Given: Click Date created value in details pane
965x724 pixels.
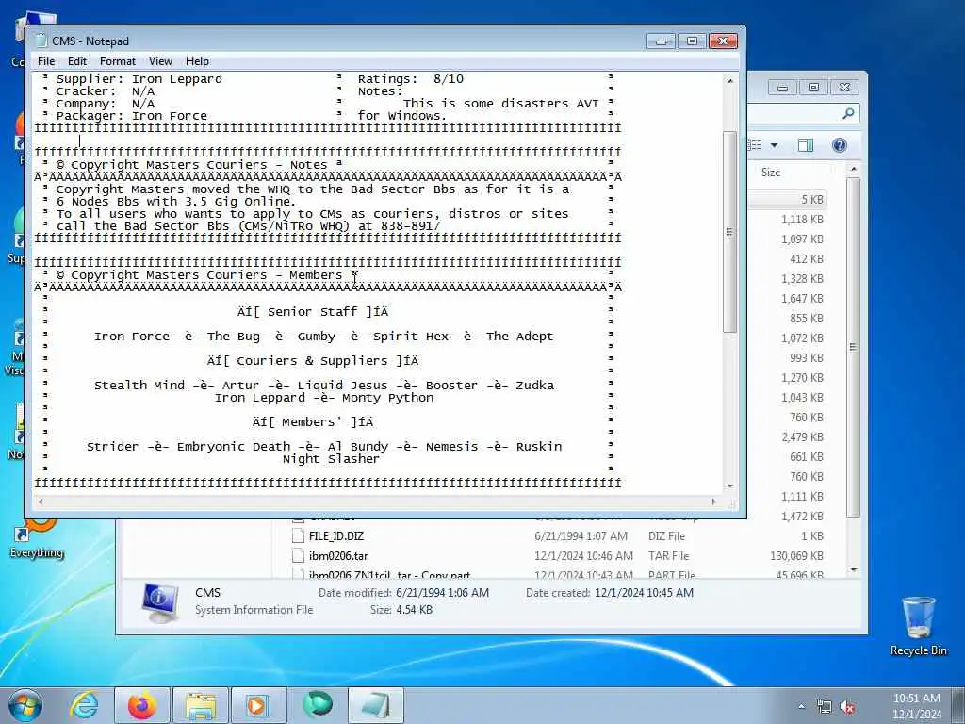Looking at the screenshot, I should point(644,593).
